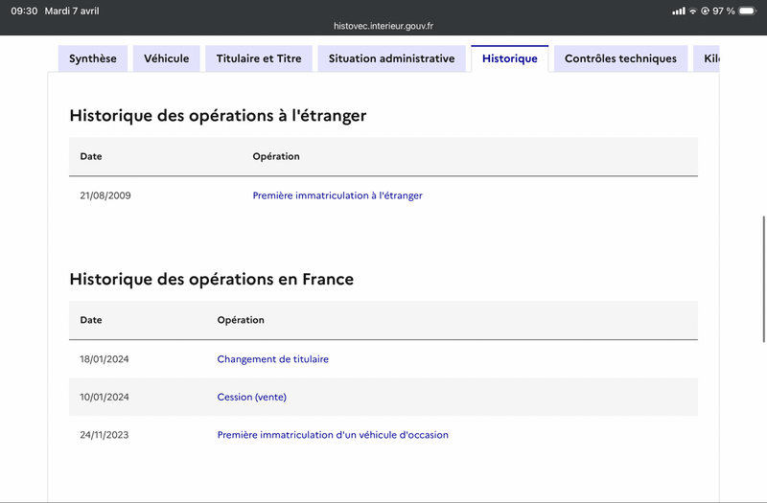
Task: Open the Cession (vente) link
Action: pos(252,397)
